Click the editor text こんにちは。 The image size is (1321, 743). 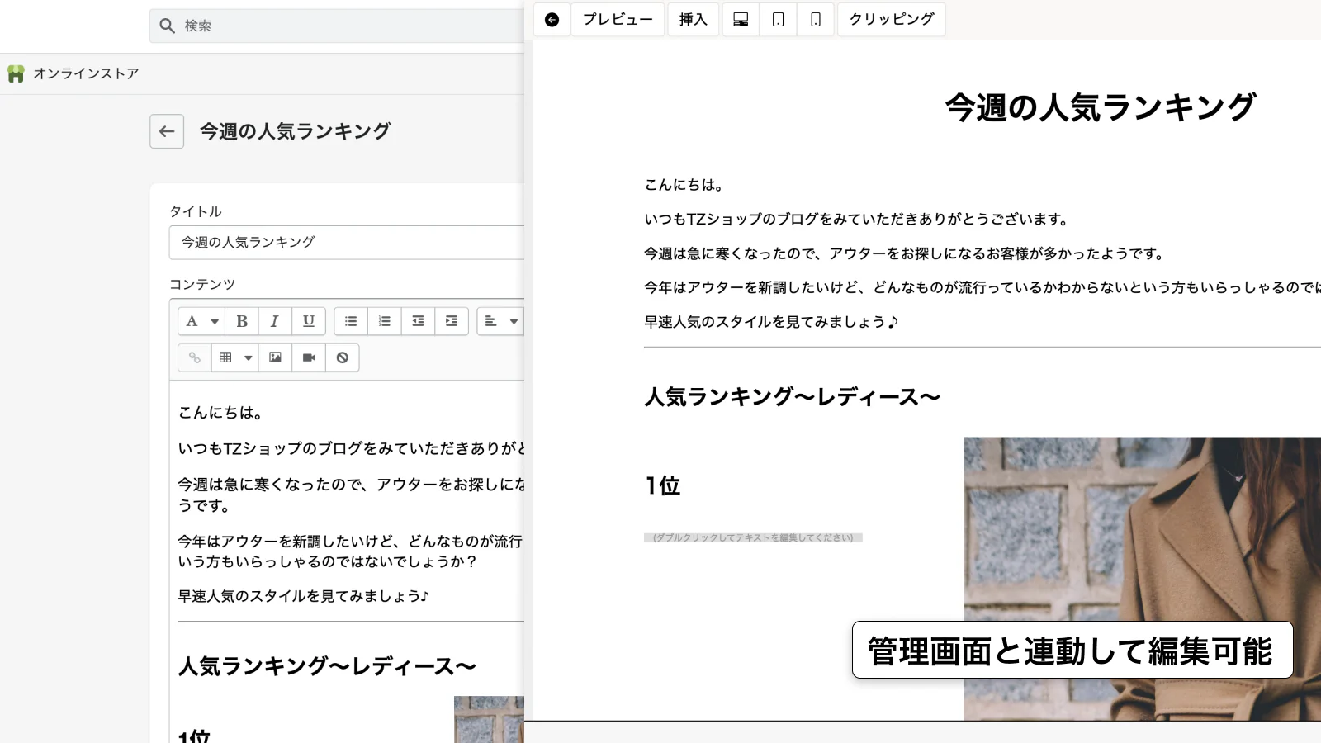click(220, 413)
